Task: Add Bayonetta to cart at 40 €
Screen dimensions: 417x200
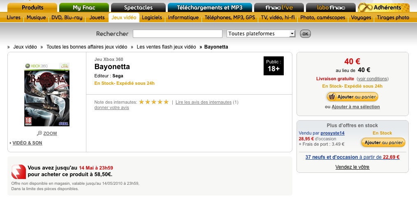Action: tap(352, 97)
